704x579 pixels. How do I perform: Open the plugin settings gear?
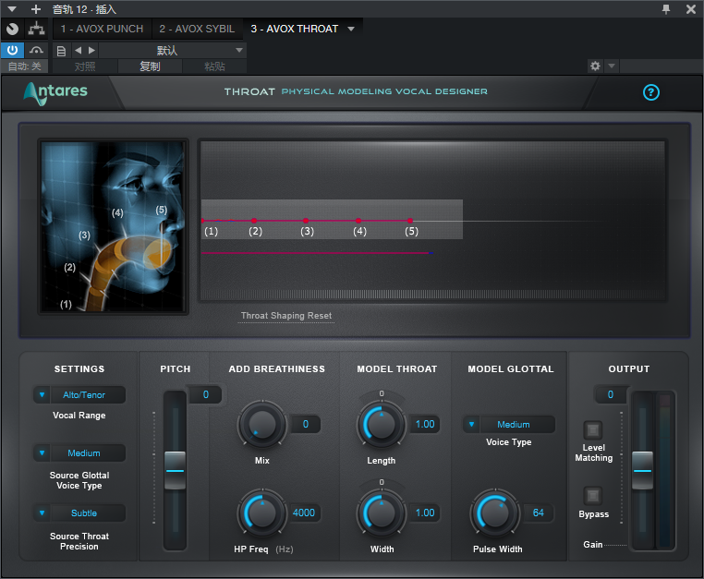pos(595,66)
